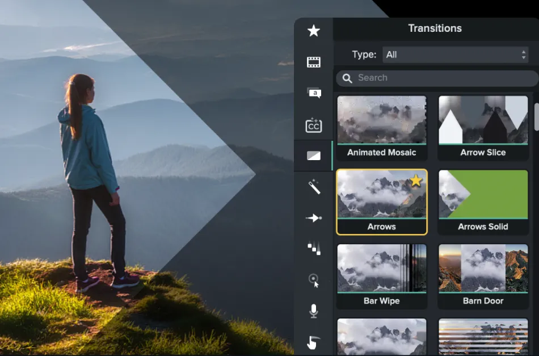Open the Captions CC icon
This screenshot has height=356, width=539.
[313, 125]
